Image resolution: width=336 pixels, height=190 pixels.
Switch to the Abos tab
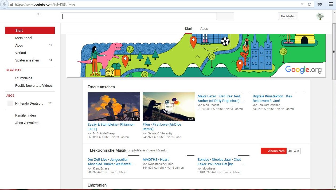point(204,29)
